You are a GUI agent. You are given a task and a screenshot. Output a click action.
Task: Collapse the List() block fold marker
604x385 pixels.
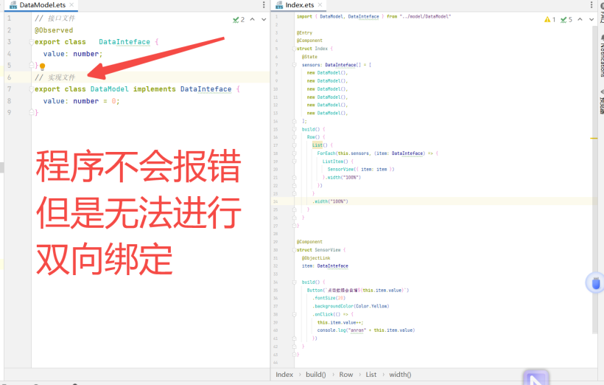point(295,145)
